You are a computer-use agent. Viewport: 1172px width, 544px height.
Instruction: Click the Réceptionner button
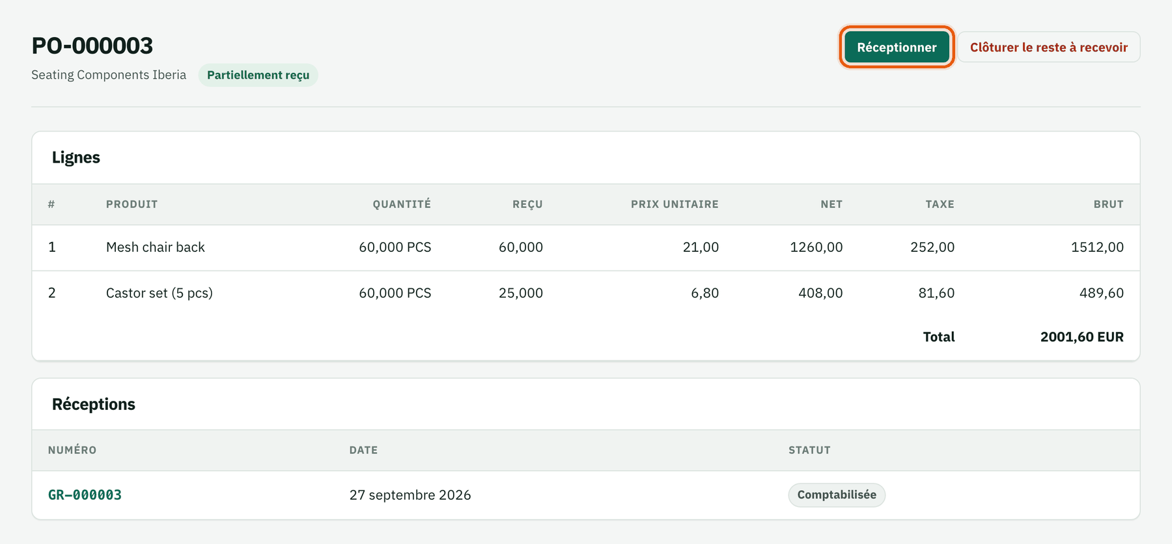[x=897, y=47]
